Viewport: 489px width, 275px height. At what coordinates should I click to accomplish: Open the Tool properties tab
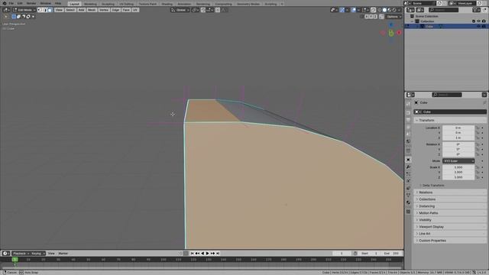tap(408, 104)
